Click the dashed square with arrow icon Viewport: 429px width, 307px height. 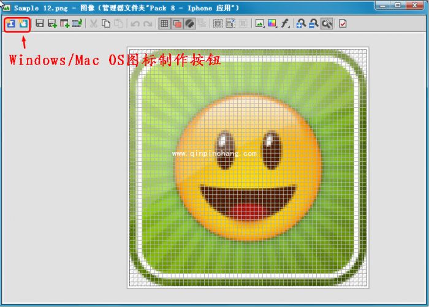[230, 23]
